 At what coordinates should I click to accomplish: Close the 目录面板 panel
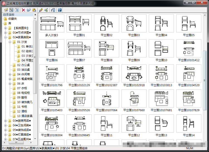(x=35, y=15)
